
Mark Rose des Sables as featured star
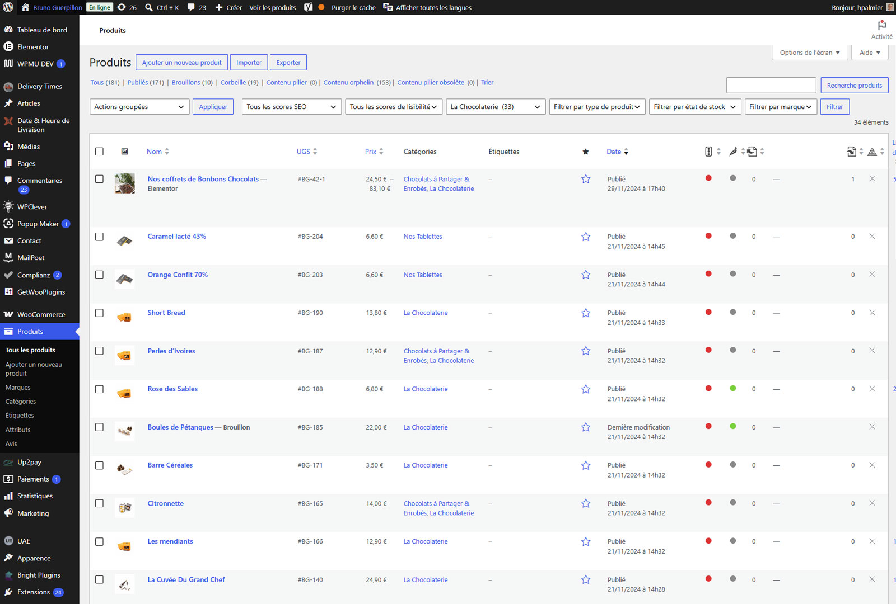tap(586, 389)
